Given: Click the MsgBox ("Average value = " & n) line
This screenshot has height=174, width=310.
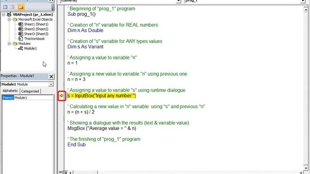Looking at the screenshot, I should point(102,128).
